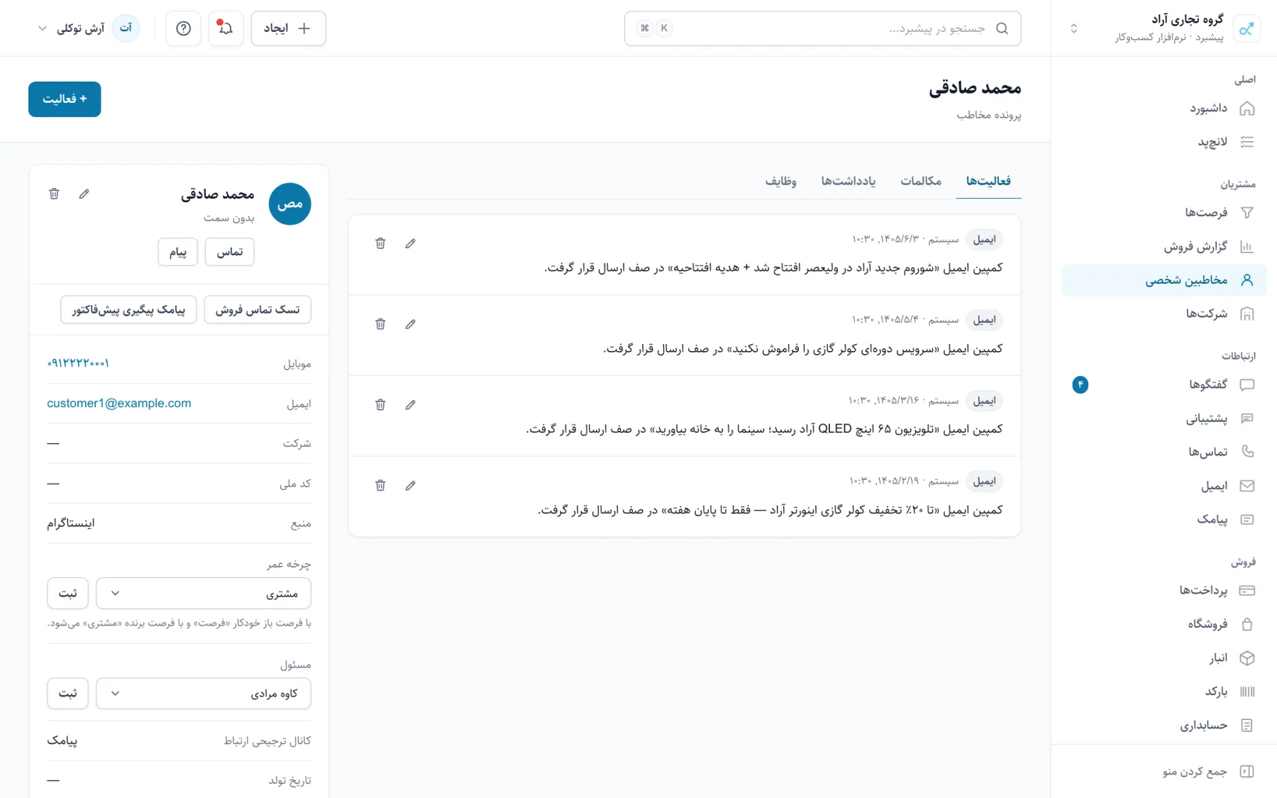This screenshot has height=798, width=1277.
Task: Edit the «سرویس دوره‌ای کولر گازی» activity
Action: coord(410,324)
